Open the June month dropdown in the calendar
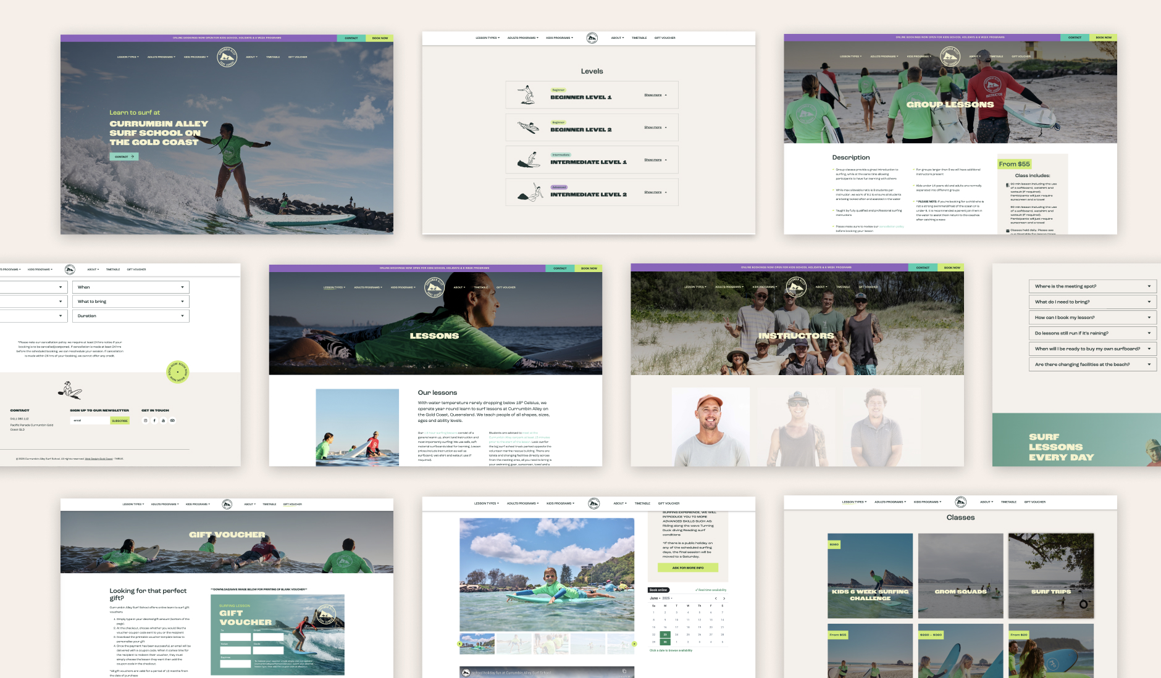The image size is (1161, 678). tap(655, 598)
